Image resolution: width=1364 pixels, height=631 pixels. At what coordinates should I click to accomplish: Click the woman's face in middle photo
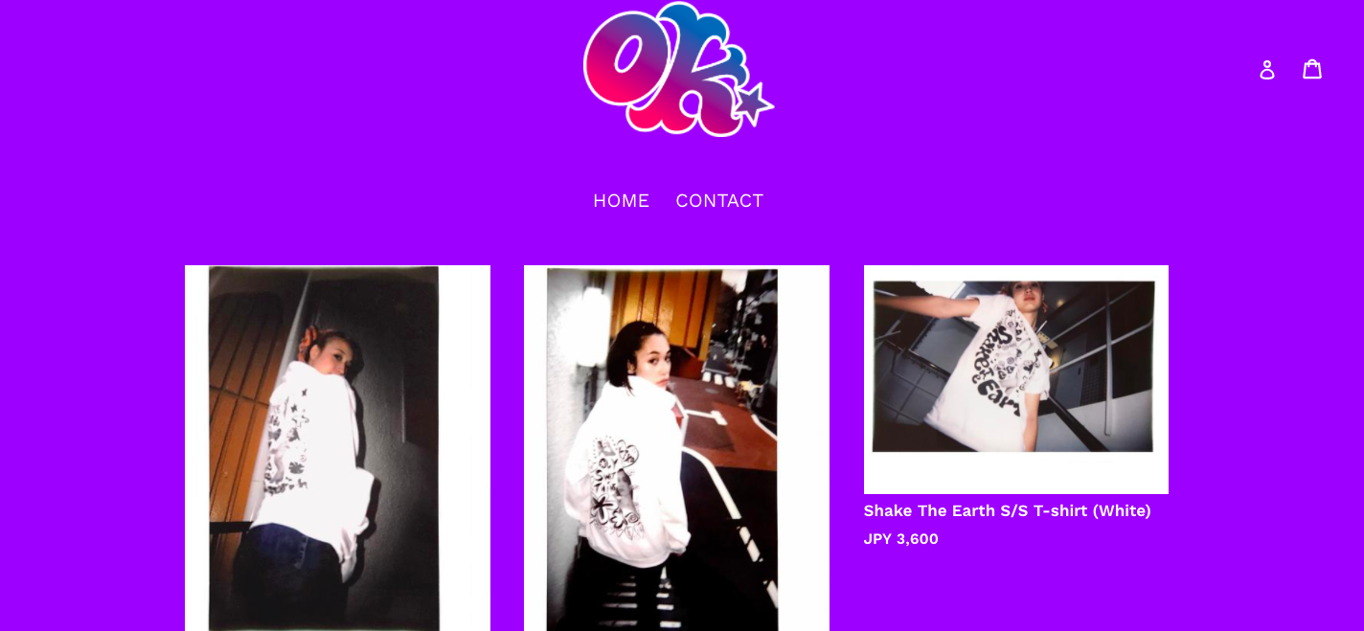[654, 369]
